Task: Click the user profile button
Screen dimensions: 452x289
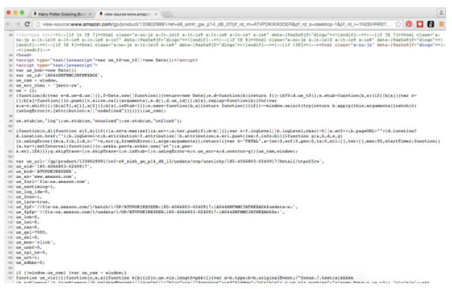Action: (x=441, y=11)
